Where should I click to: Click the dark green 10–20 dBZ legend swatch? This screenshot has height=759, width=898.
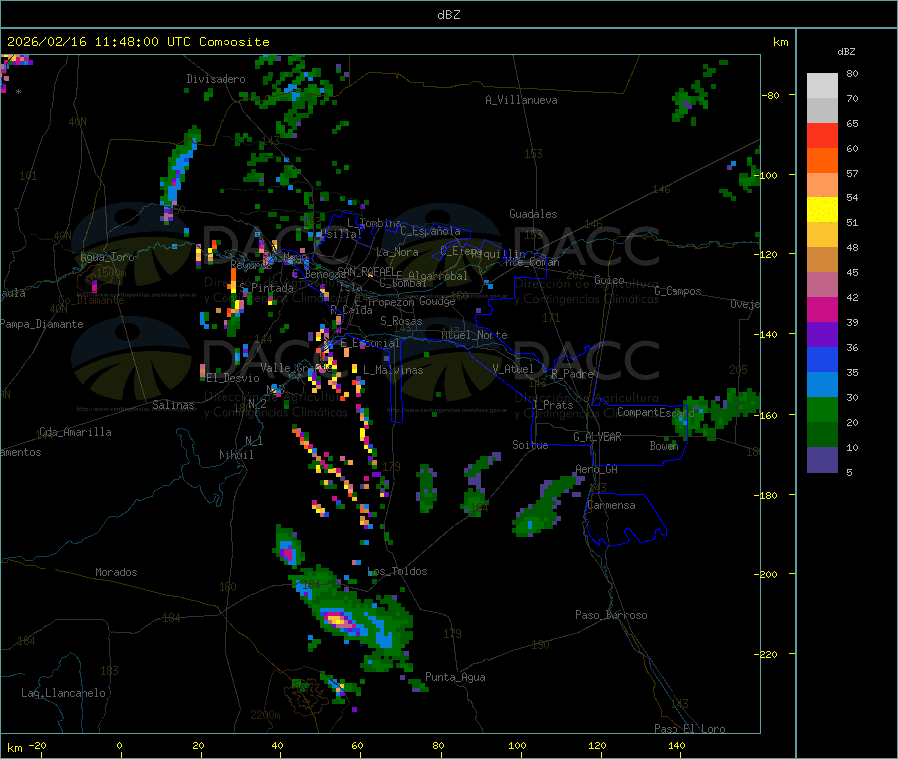point(822,435)
